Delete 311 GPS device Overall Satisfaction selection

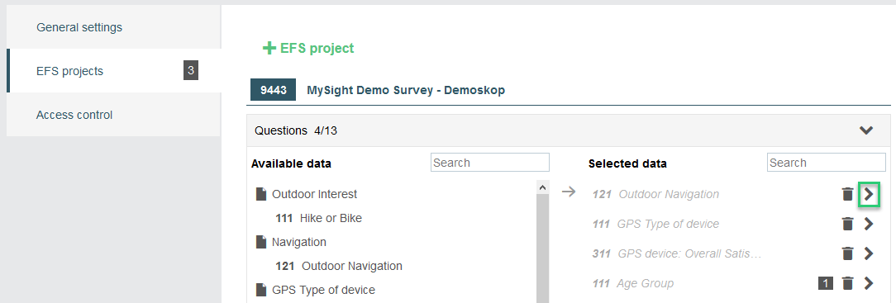click(x=848, y=253)
